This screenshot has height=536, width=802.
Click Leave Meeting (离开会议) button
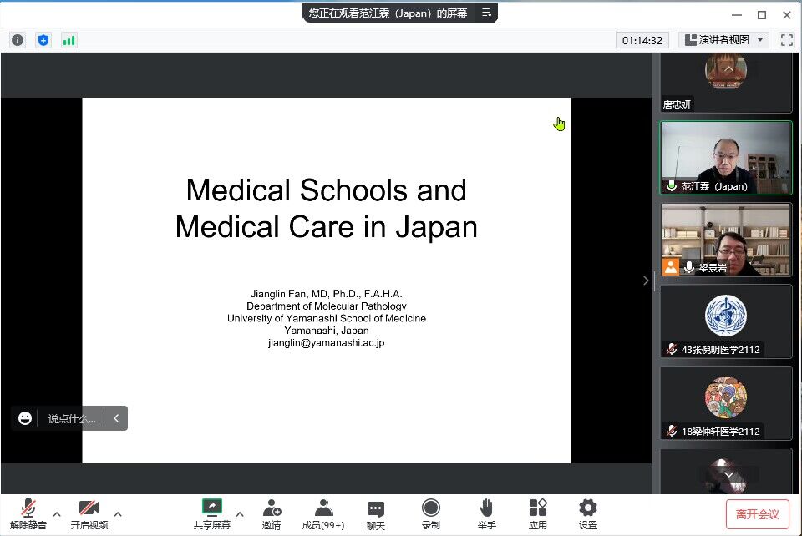click(757, 513)
